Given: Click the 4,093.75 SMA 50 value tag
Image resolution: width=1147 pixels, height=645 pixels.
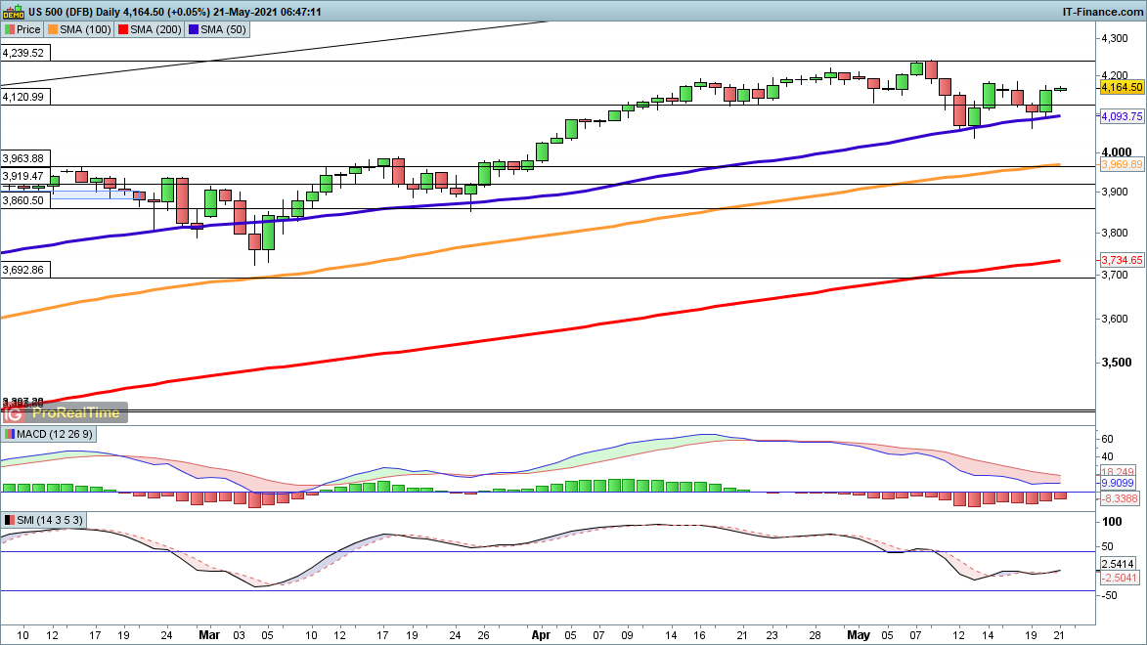Looking at the screenshot, I should click(1123, 116).
